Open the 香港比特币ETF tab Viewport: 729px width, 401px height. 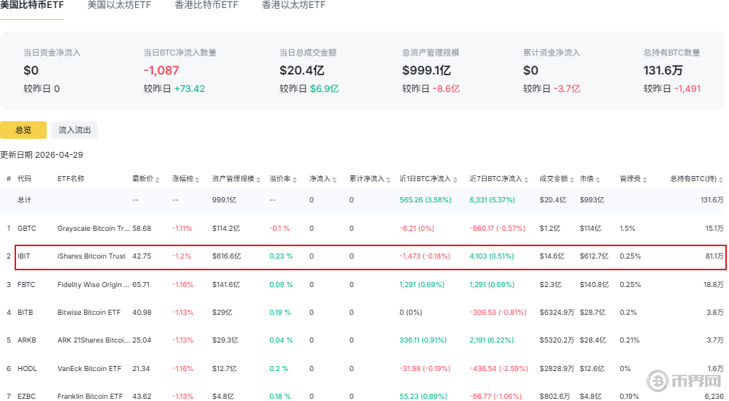(207, 5)
